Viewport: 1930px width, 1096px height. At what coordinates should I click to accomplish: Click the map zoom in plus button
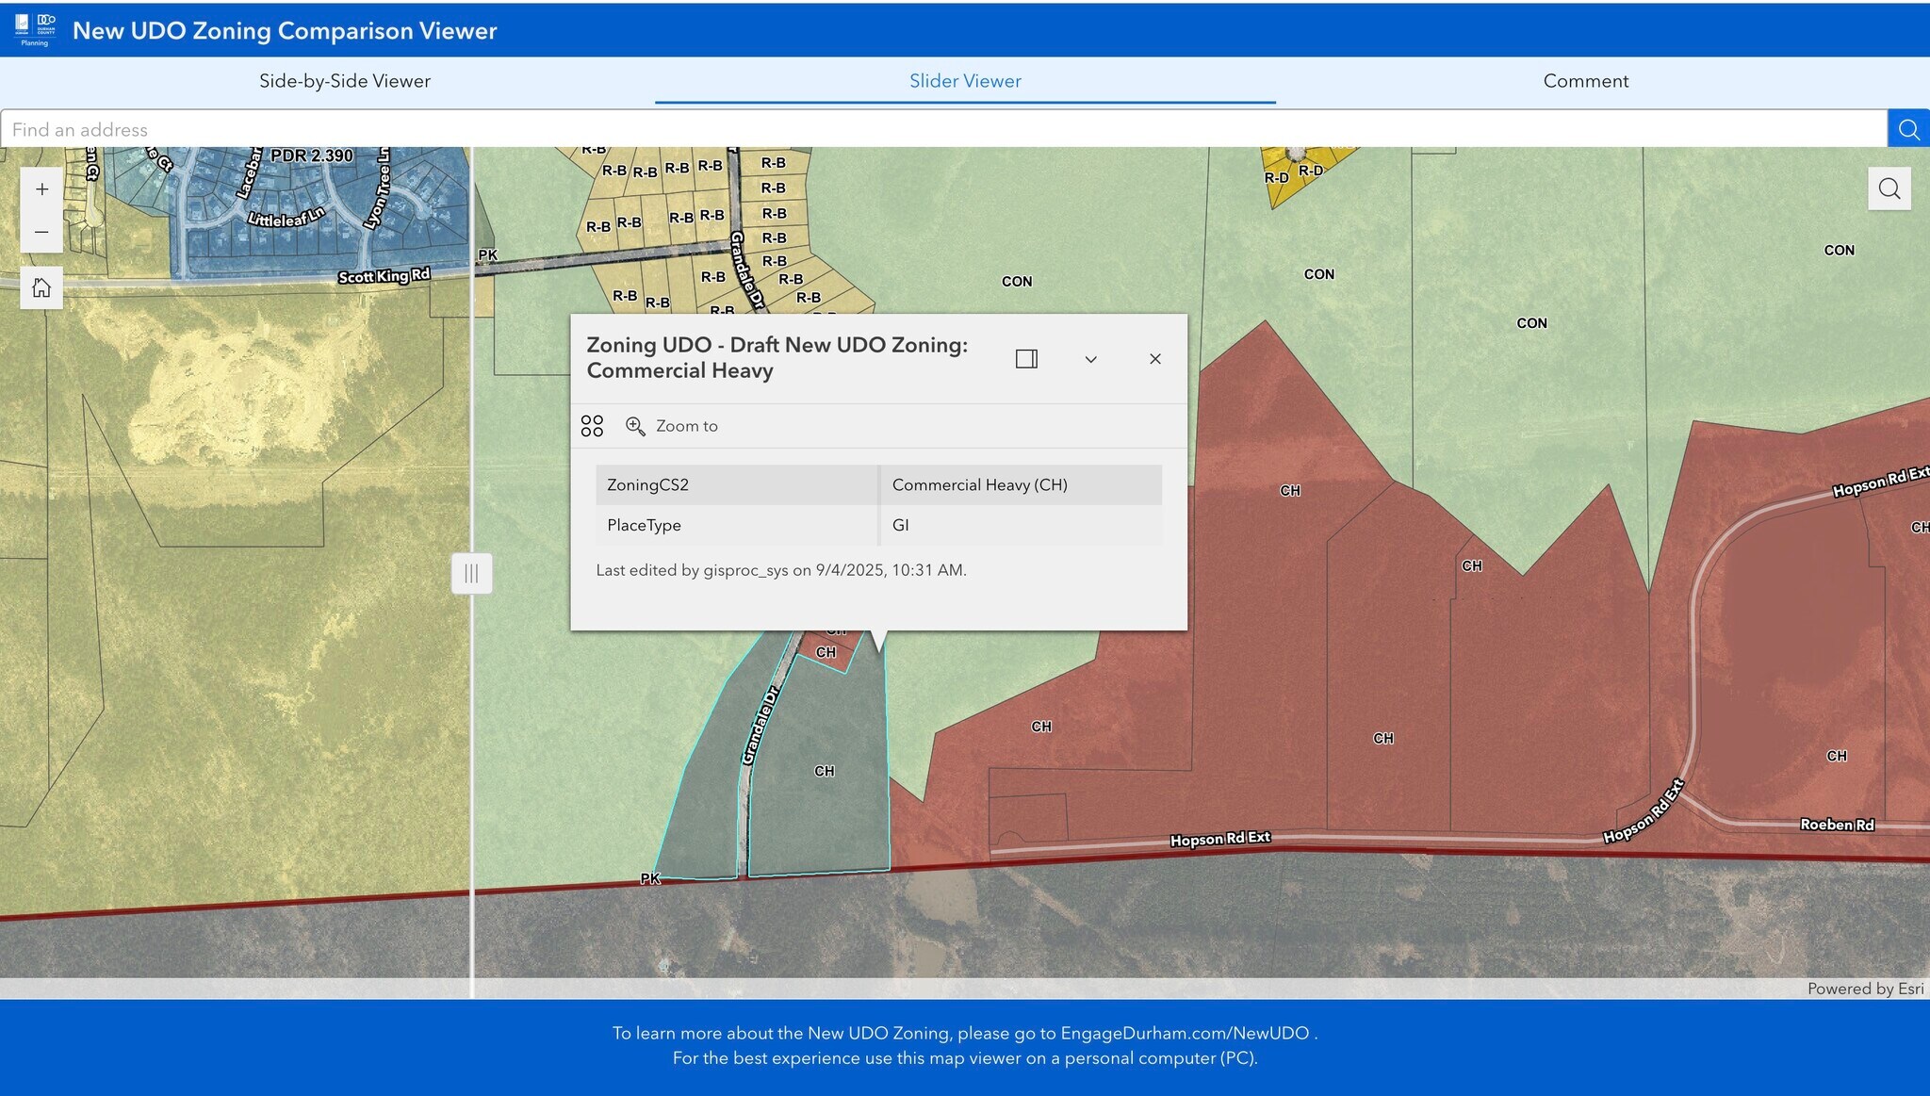pos(41,189)
